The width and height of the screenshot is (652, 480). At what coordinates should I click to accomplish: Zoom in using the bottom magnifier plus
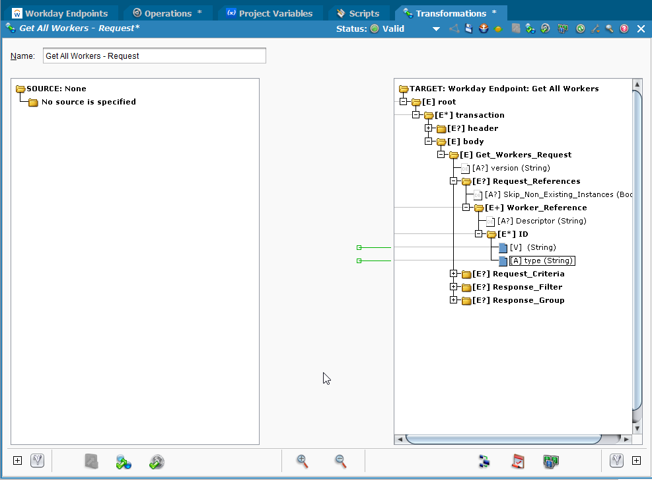[x=303, y=461]
